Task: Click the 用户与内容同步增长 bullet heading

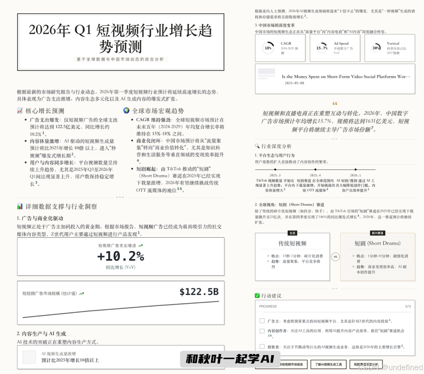Action: (x=52, y=163)
